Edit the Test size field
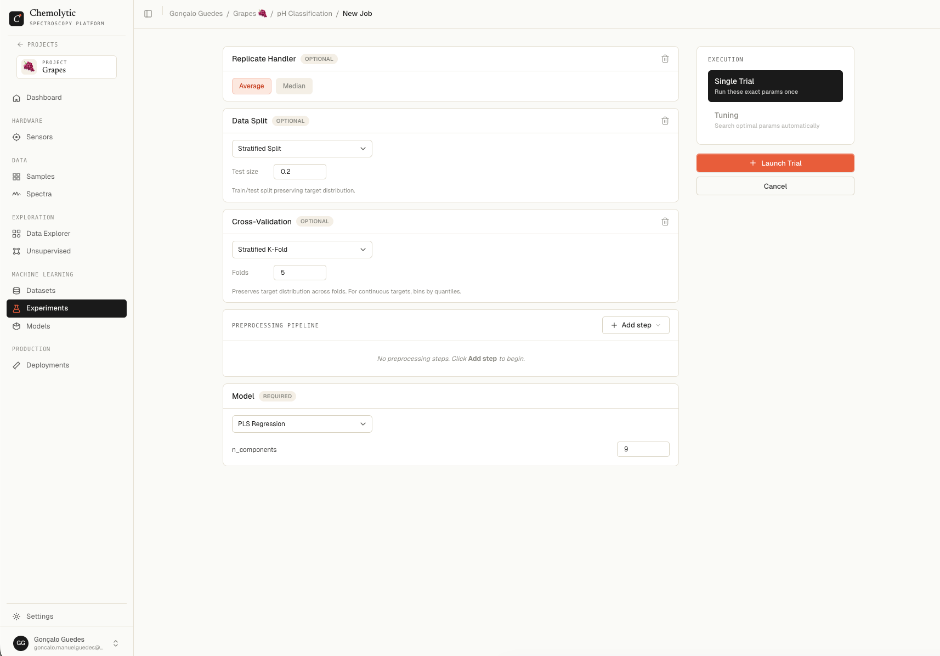This screenshot has height=656, width=940. 300,172
